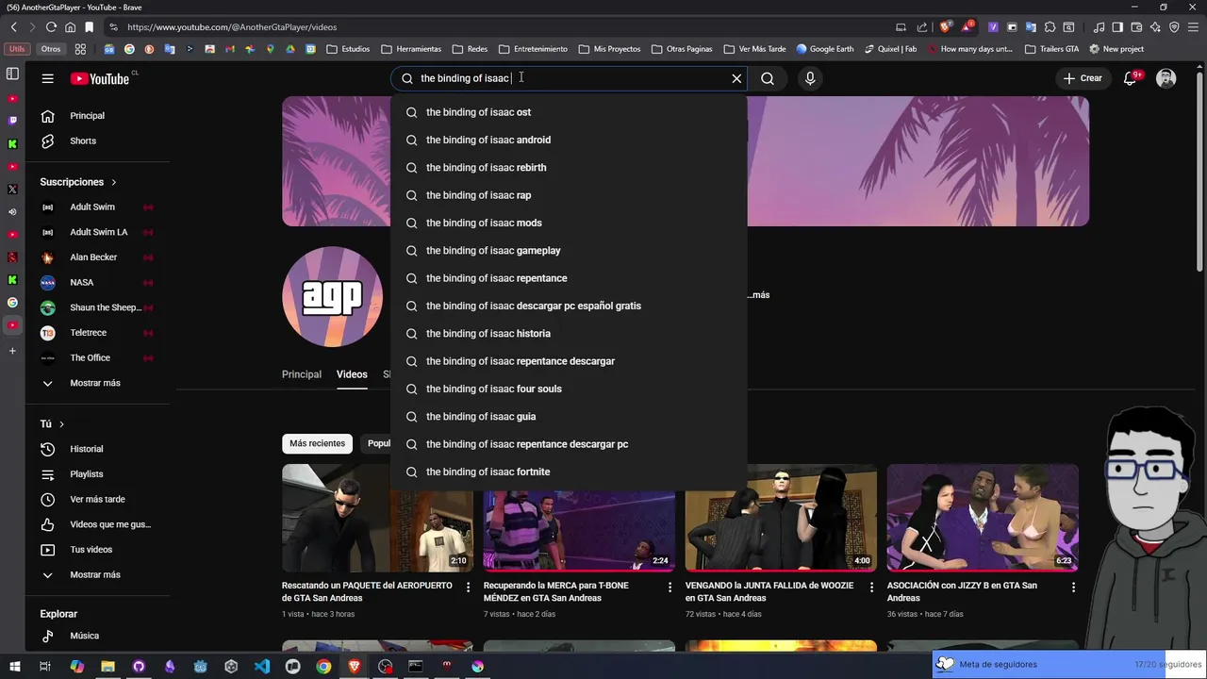This screenshot has height=679, width=1207.
Task: Select the Más recientes filter chip
Action: point(317,443)
